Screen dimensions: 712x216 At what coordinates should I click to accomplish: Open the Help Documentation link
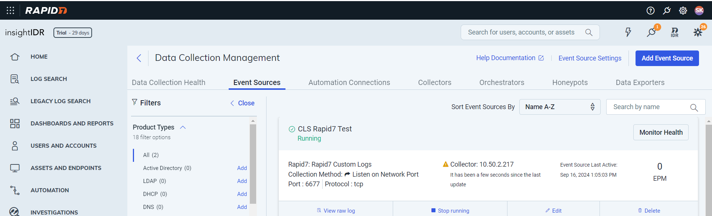pos(510,58)
